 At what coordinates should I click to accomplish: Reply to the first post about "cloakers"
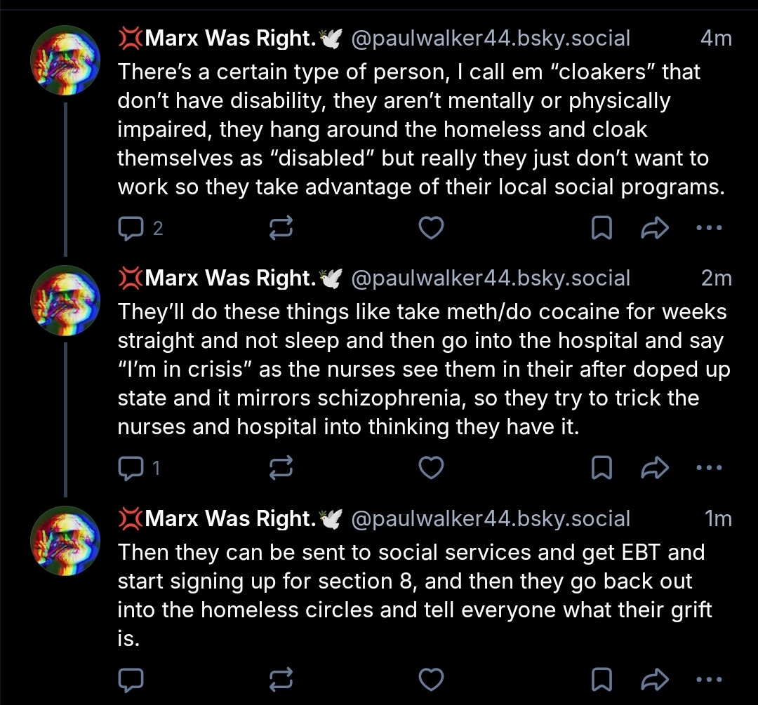[131, 227]
